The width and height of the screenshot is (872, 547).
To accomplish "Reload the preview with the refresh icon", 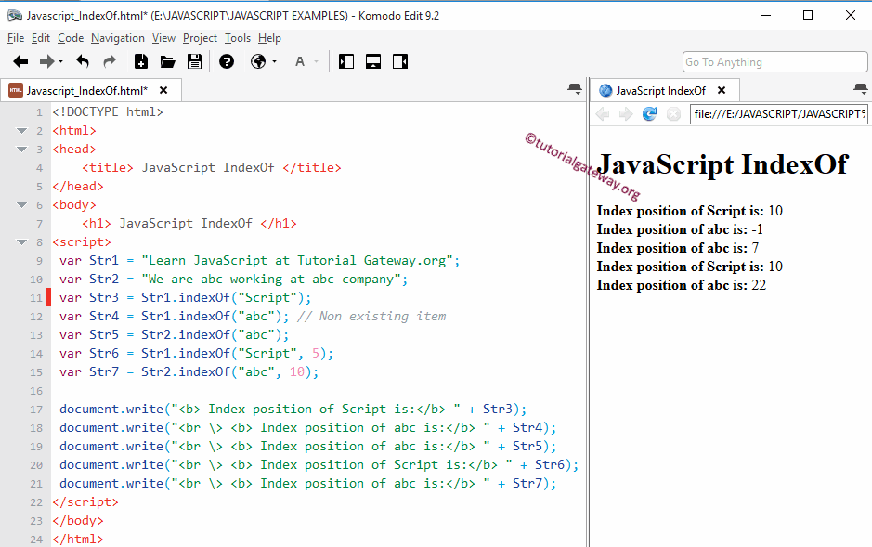I will click(649, 114).
